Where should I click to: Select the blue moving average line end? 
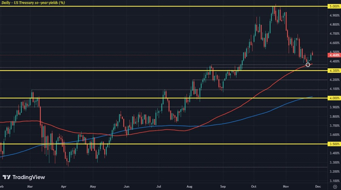(x=312, y=97)
